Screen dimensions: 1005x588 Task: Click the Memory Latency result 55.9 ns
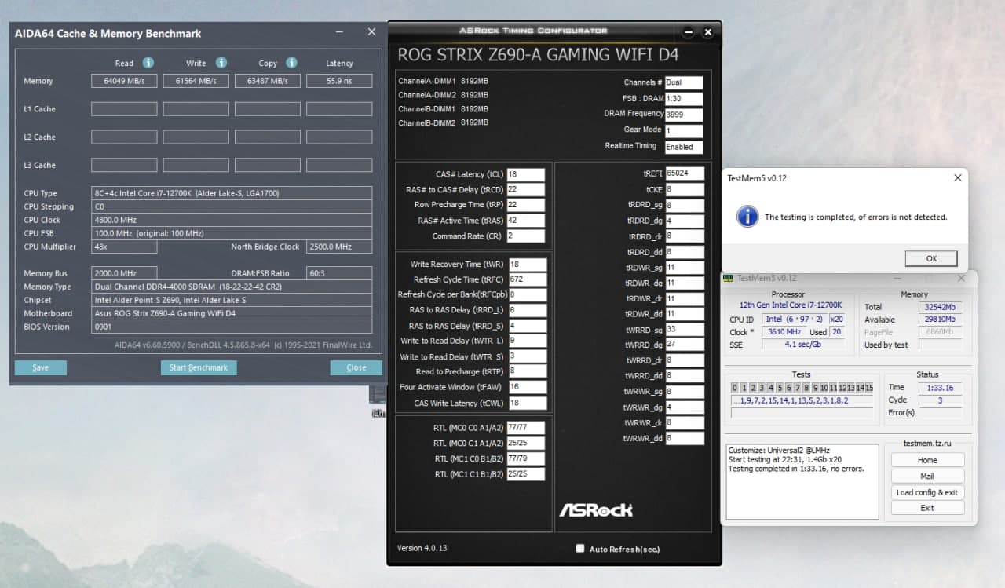pyautogui.click(x=339, y=81)
